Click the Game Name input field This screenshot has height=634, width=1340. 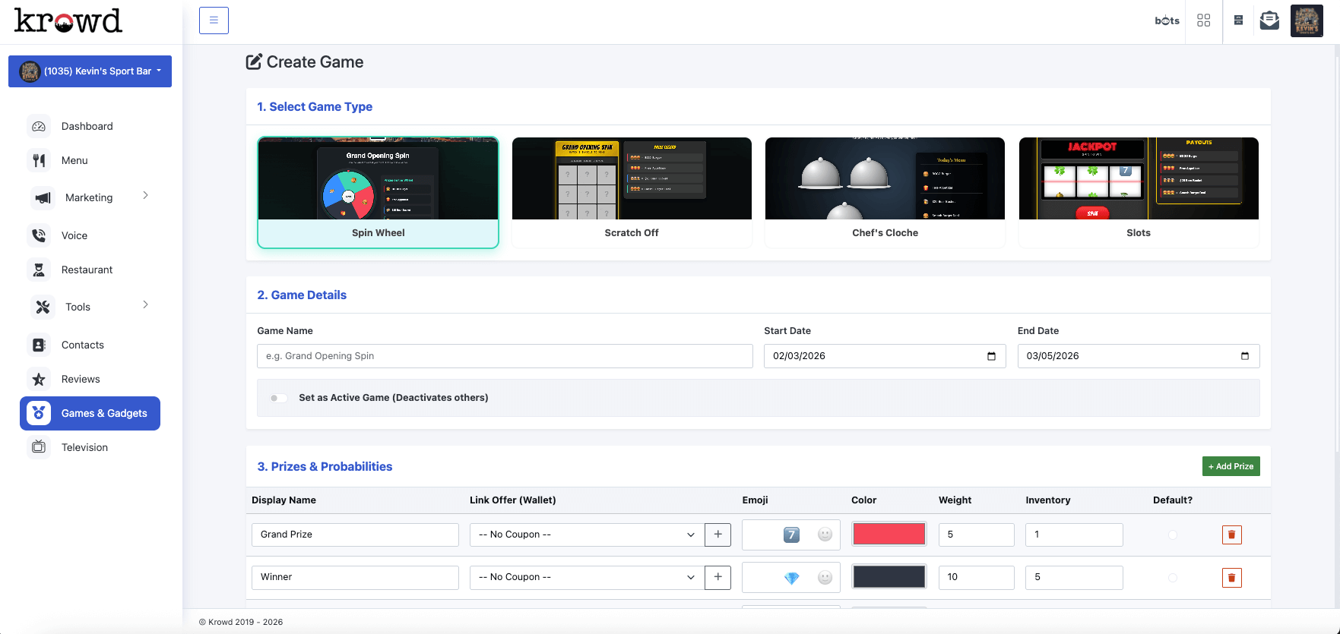click(x=505, y=356)
